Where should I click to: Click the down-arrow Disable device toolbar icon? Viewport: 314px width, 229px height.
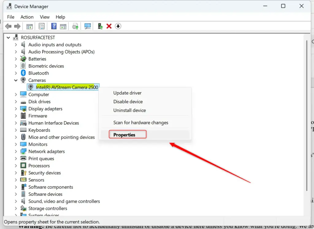[118, 26]
